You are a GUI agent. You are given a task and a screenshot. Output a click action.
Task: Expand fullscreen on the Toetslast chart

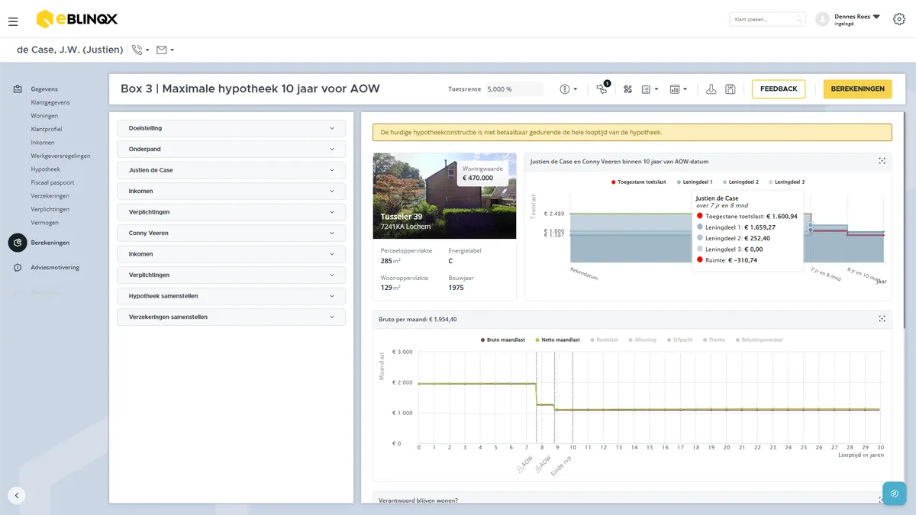click(882, 160)
